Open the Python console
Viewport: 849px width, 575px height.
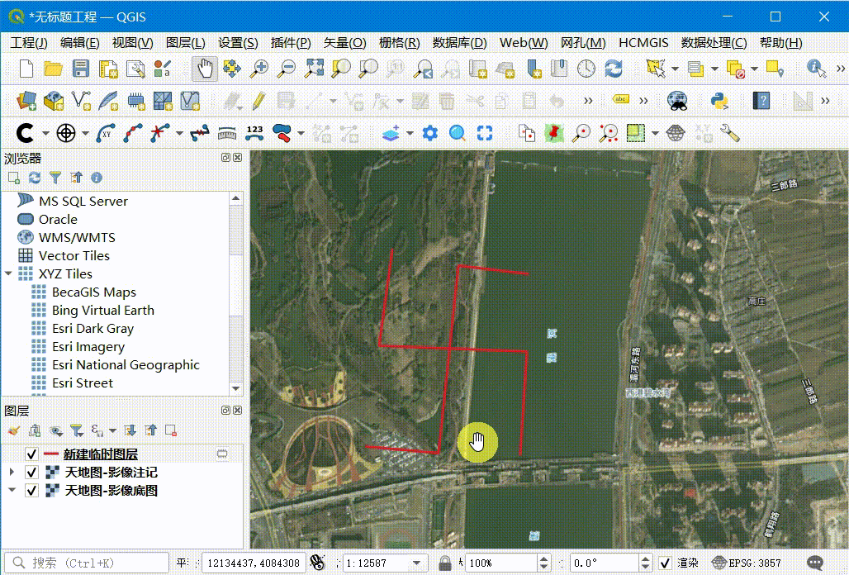click(719, 101)
